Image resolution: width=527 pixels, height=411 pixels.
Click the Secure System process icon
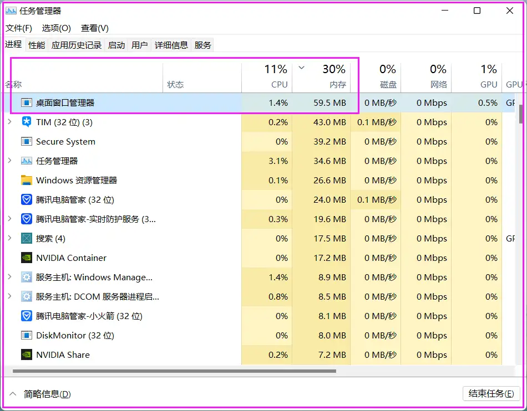pos(27,142)
